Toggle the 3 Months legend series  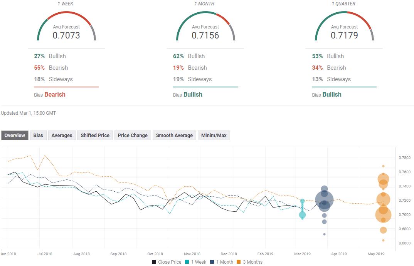coord(249,262)
